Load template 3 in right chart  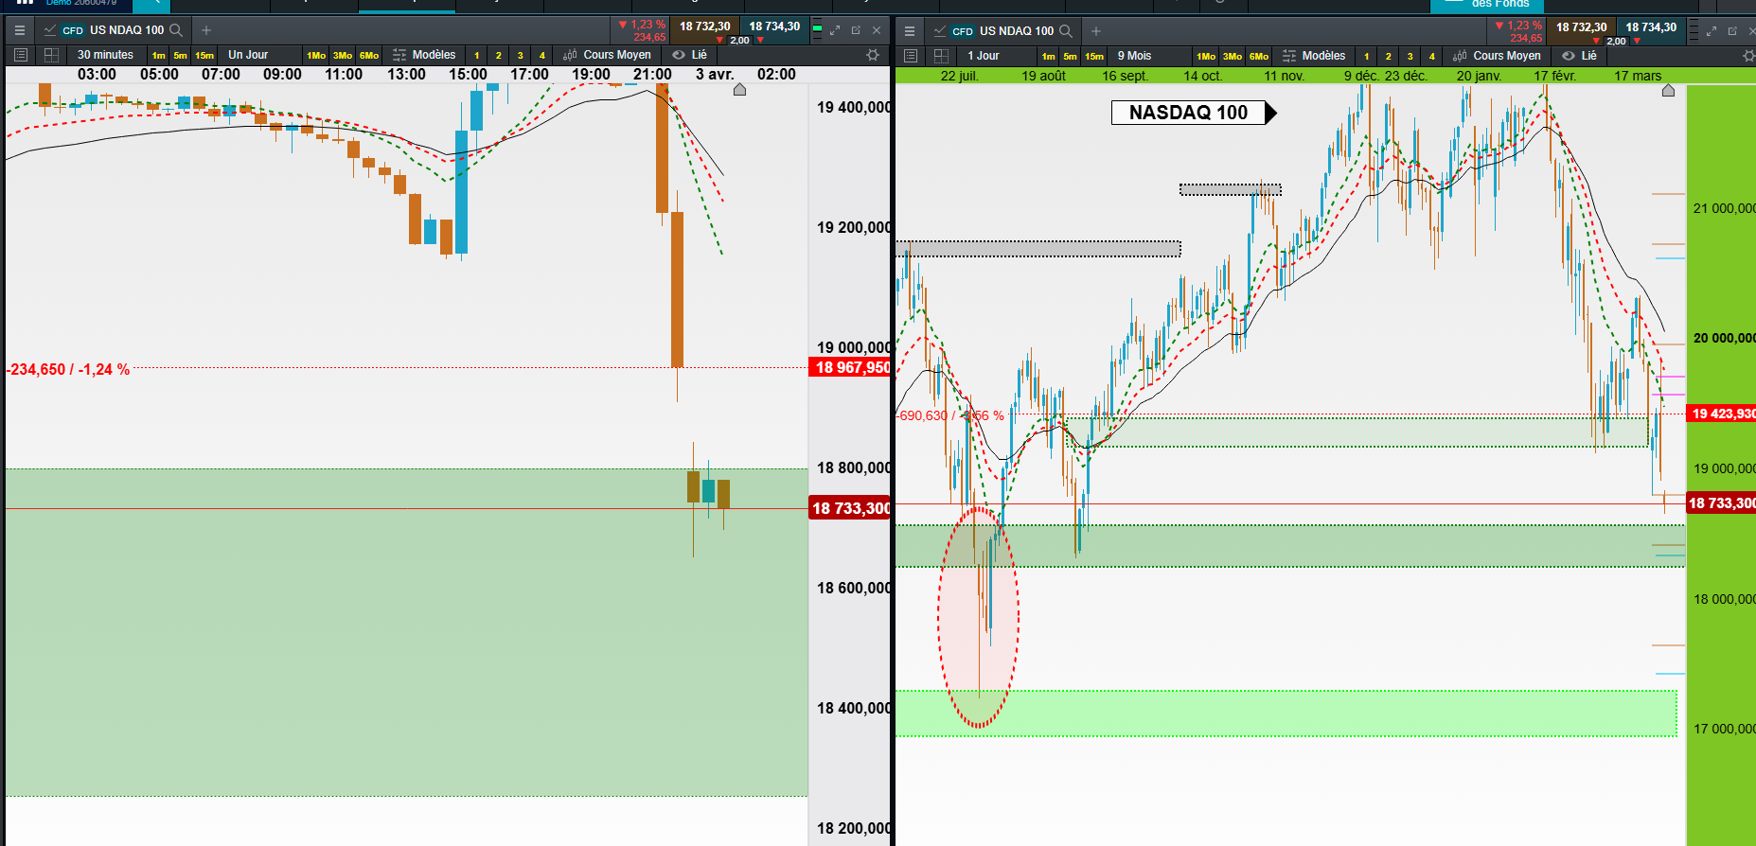[1410, 56]
